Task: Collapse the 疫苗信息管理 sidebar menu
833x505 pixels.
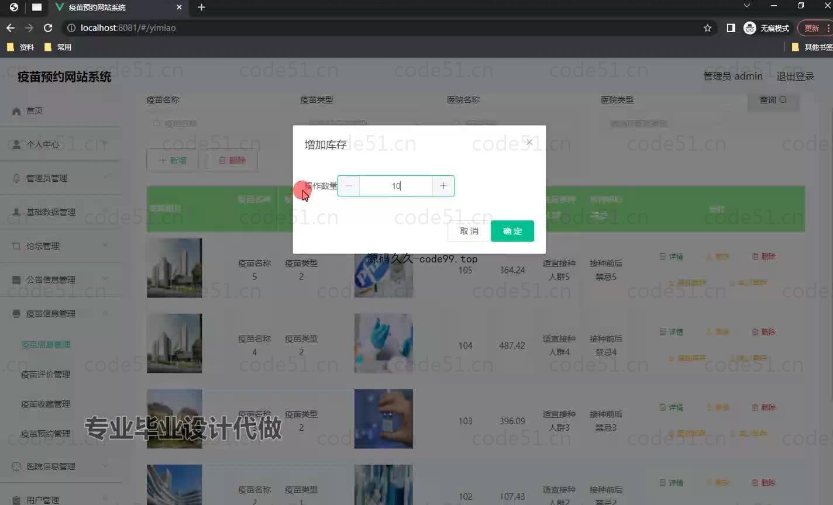Action: point(60,314)
